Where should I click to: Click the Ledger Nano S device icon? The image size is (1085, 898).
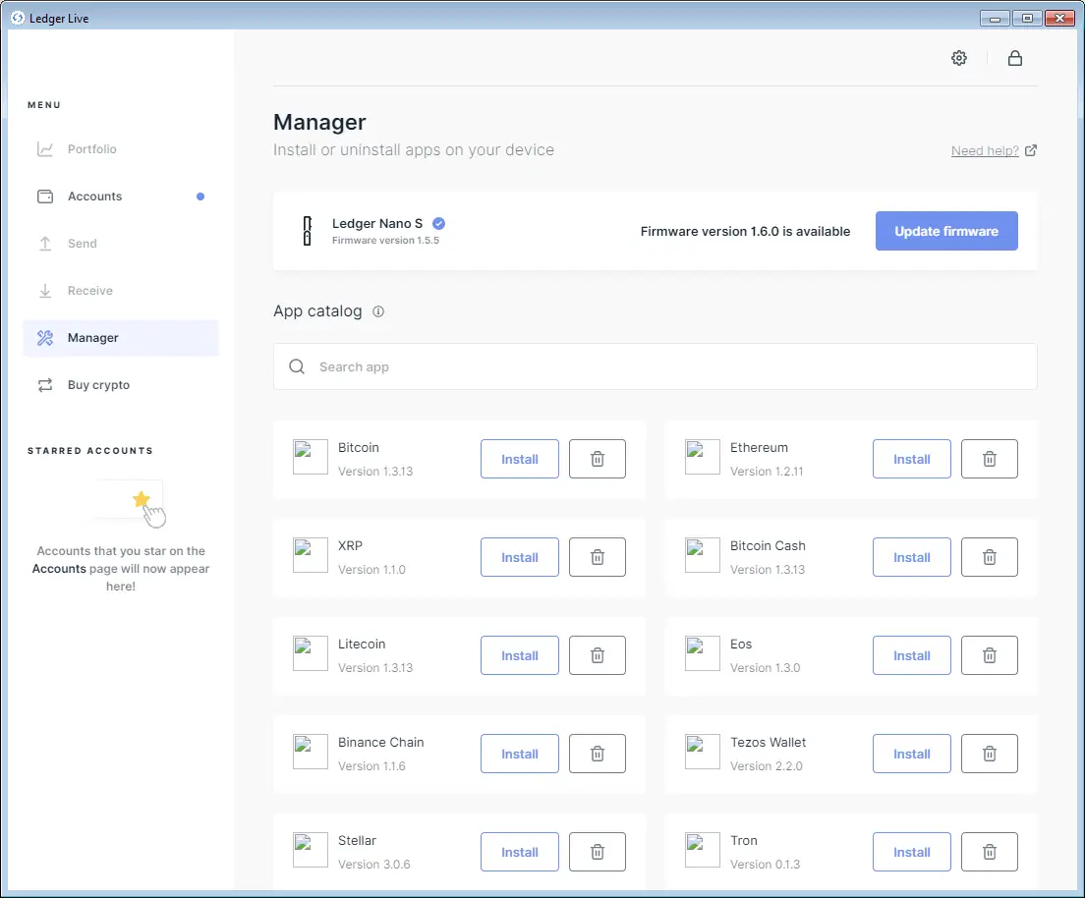(x=308, y=231)
